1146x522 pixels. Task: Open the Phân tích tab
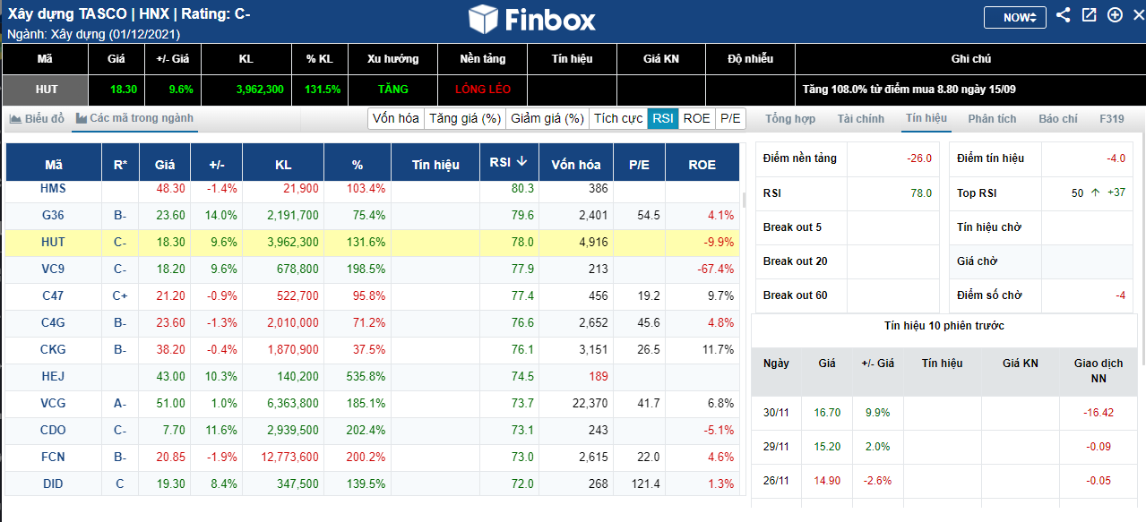993,118
